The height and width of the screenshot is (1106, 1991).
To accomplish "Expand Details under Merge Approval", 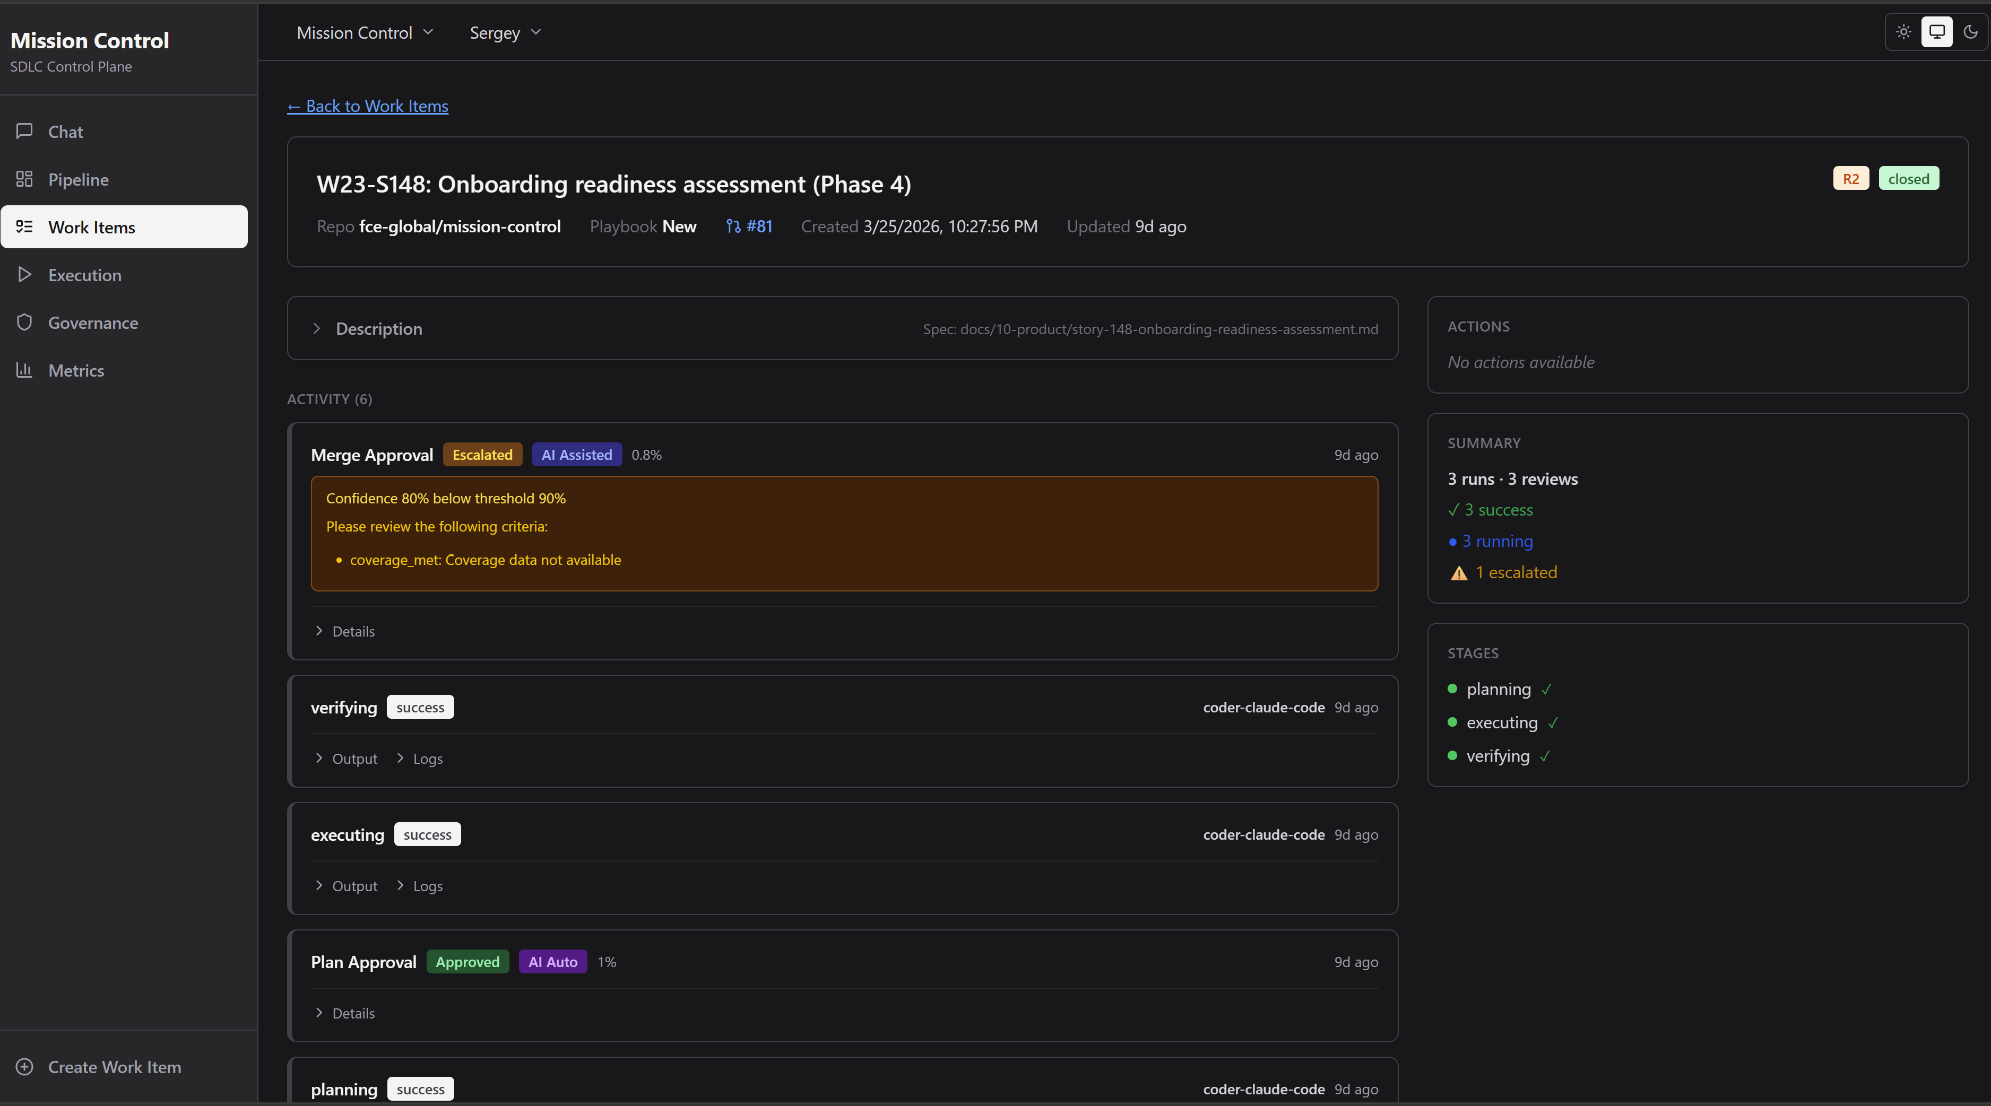I will (x=345, y=631).
